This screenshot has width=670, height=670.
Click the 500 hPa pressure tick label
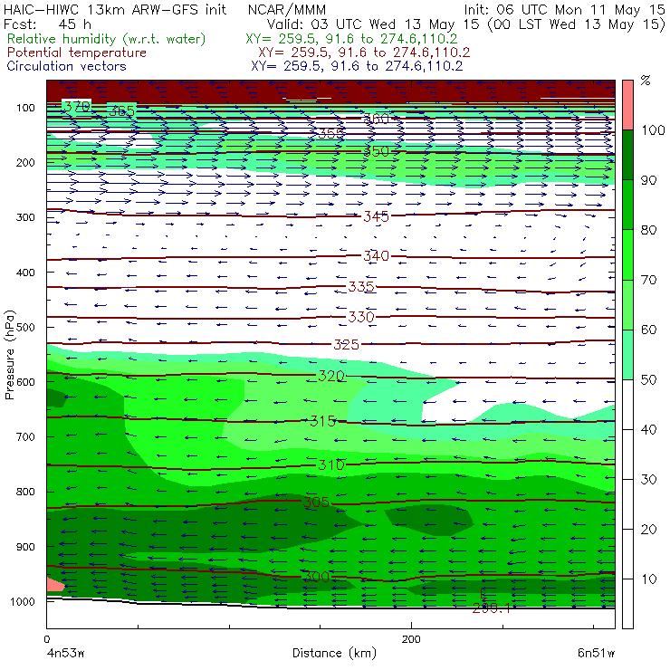pos(25,327)
